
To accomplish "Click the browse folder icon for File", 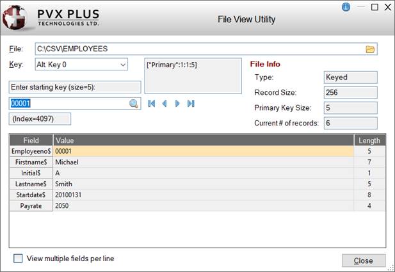I will click(x=370, y=49).
